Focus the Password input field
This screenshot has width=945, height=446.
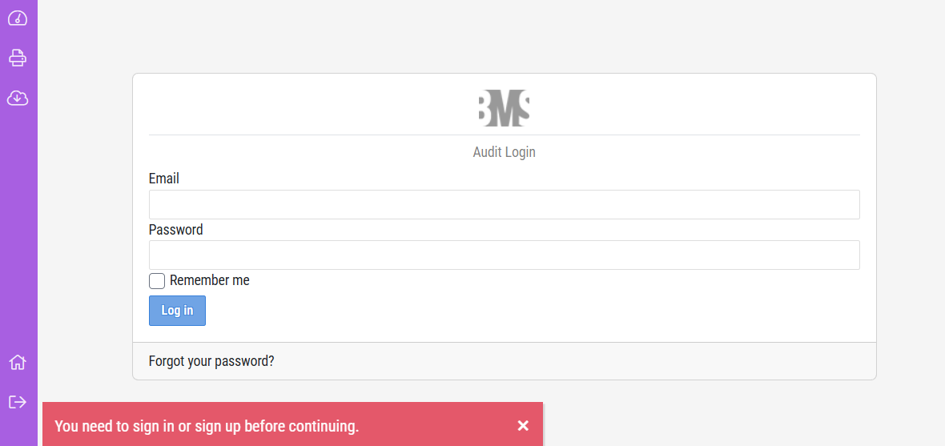(x=504, y=255)
